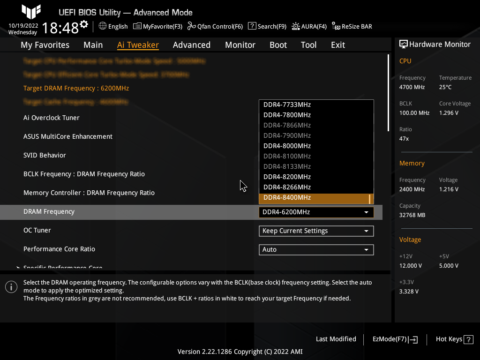Change the BIOS language via the English globe

point(113,26)
